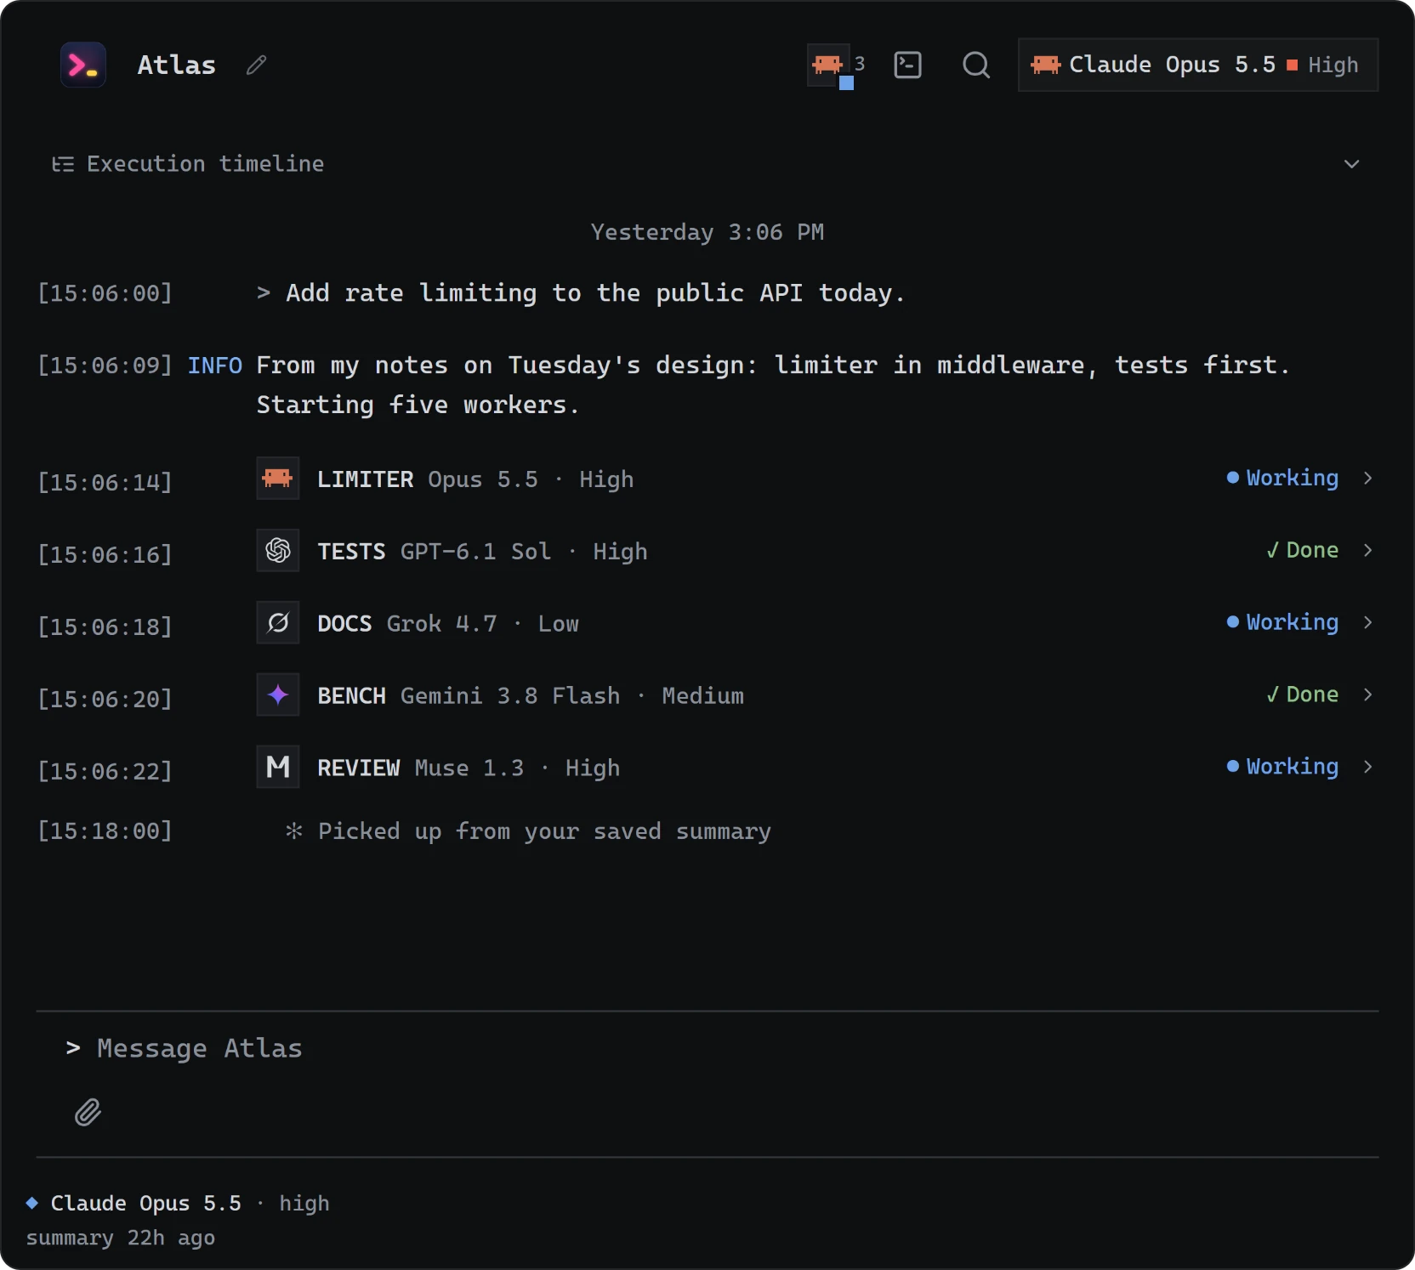
Task: Click the Working status of REVIEW
Action: [x=1282, y=768]
